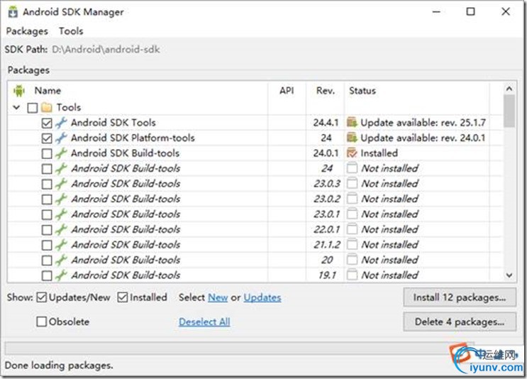This screenshot has height=379, width=527.
Task: Click Not installed status icon for rev 24
Action: coord(352,168)
